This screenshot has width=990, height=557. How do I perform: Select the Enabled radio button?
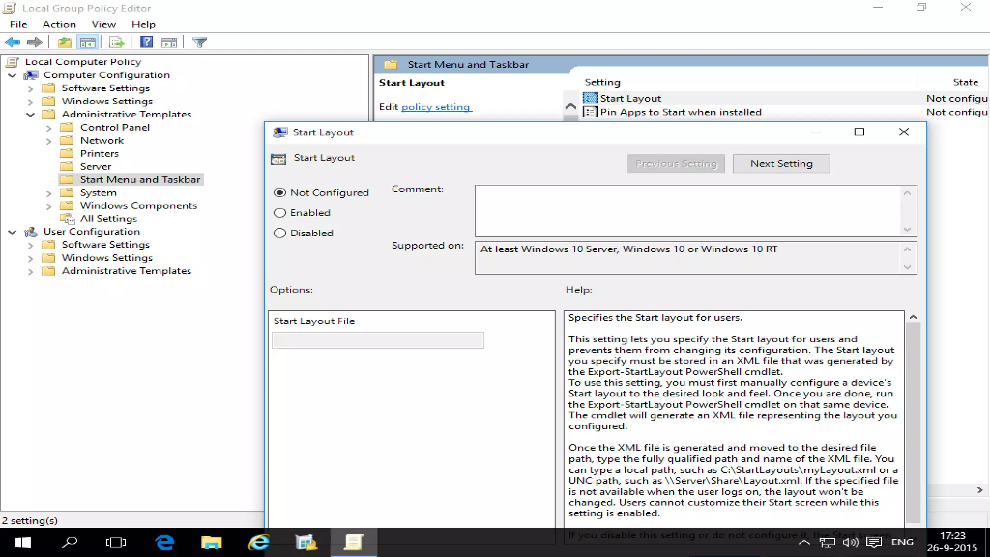(x=280, y=213)
